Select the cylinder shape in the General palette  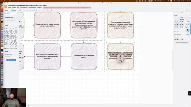click(11, 33)
